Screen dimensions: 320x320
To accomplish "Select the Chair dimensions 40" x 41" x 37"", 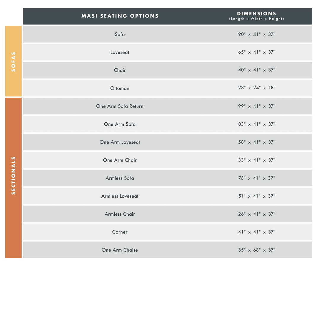I will coord(257,70).
